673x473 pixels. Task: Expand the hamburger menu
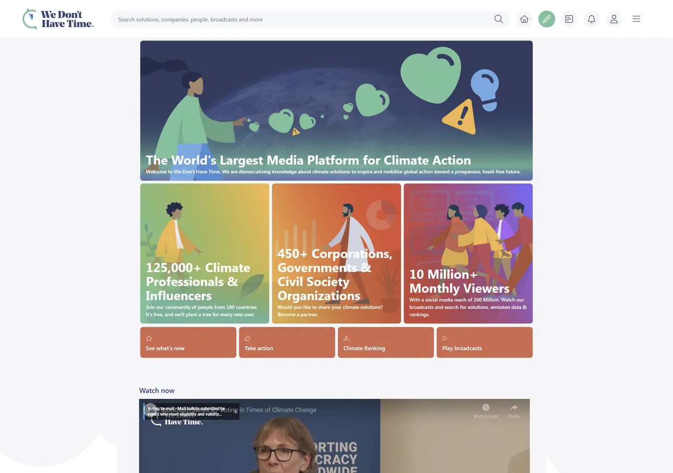click(x=636, y=19)
